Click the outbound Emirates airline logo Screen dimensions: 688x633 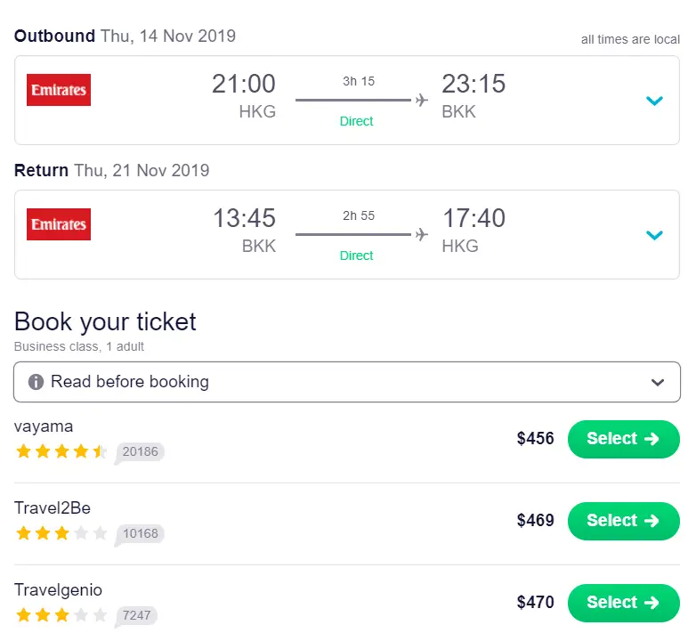click(59, 90)
